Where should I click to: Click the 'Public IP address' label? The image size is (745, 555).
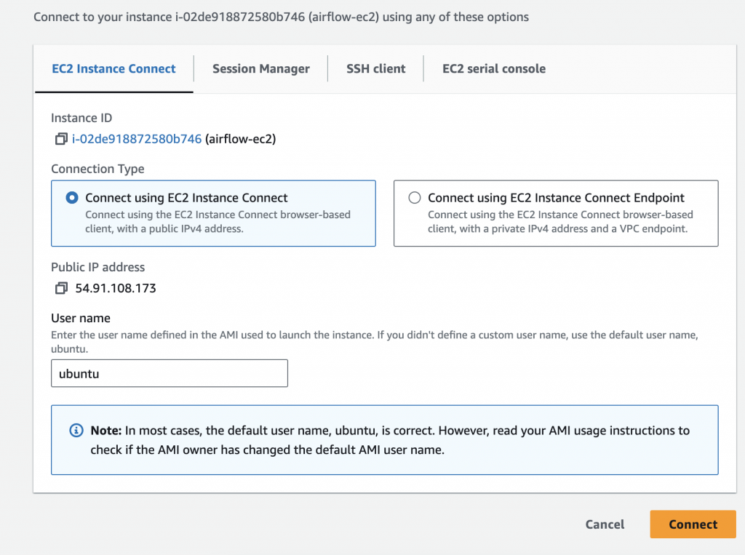(x=97, y=267)
